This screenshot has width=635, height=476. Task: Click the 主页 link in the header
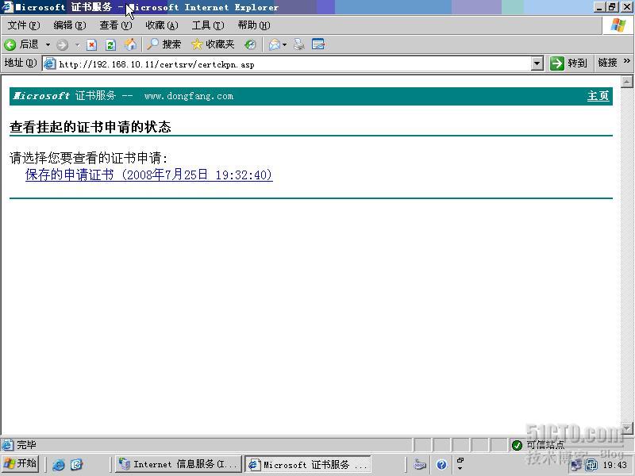(x=598, y=96)
